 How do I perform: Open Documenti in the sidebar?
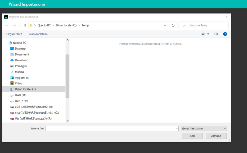point(22,55)
